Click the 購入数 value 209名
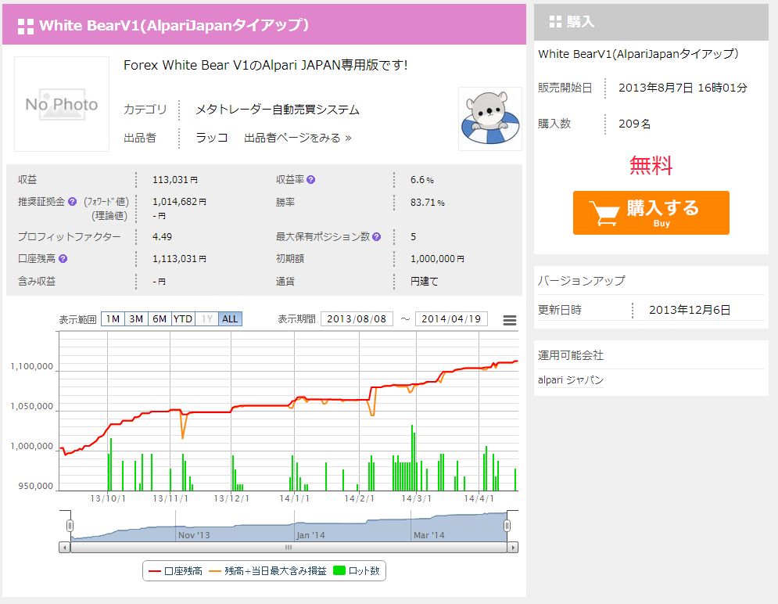Viewport: 778px width, 604px height. 634,124
